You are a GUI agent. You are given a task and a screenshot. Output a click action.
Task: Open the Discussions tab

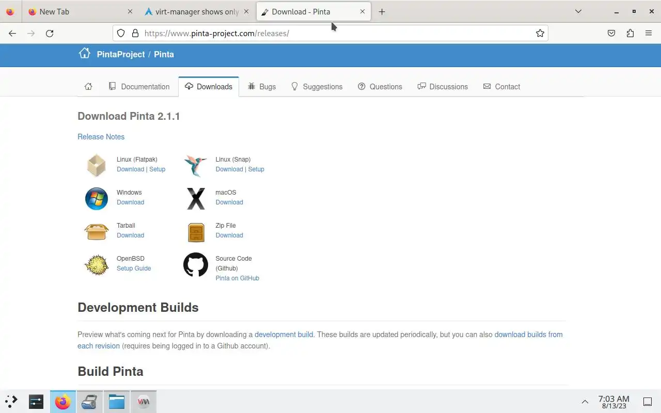click(x=443, y=87)
